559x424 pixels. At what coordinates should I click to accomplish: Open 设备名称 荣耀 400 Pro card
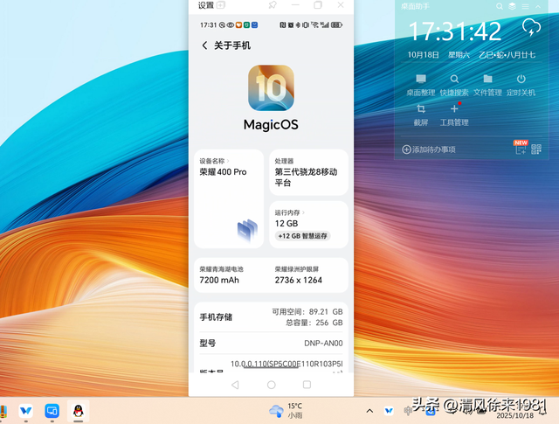coord(229,198)
